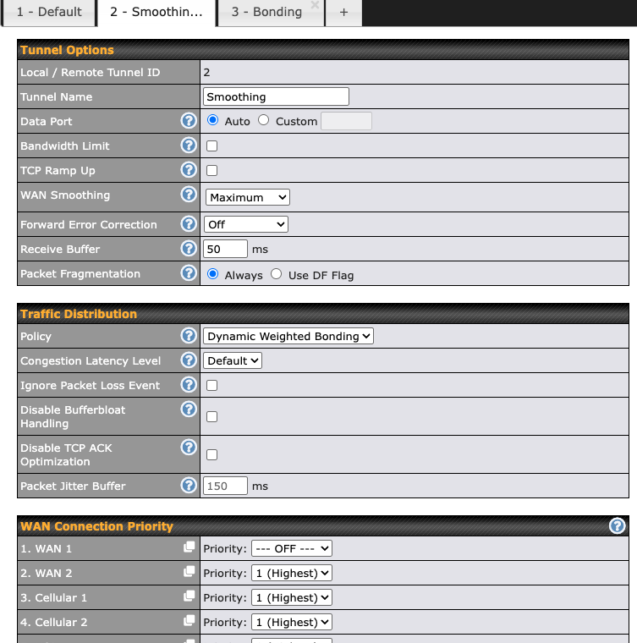Open help tooltip for WAN Smoothing
Image resolution: width=637 pixels, height=643 pixels.
[189, 195]
